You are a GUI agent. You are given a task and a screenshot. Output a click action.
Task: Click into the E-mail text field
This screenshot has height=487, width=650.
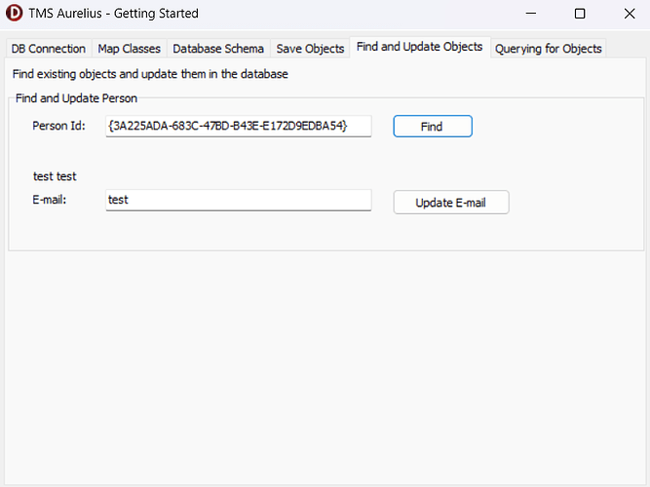[239, 200]
